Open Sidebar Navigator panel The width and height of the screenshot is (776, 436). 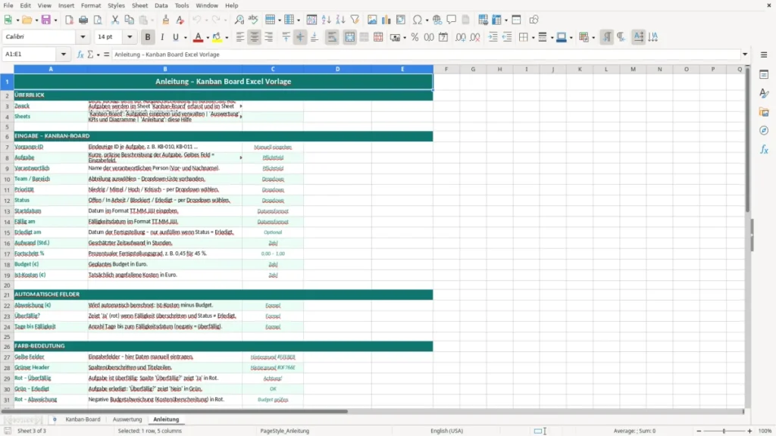click(764, 131)
